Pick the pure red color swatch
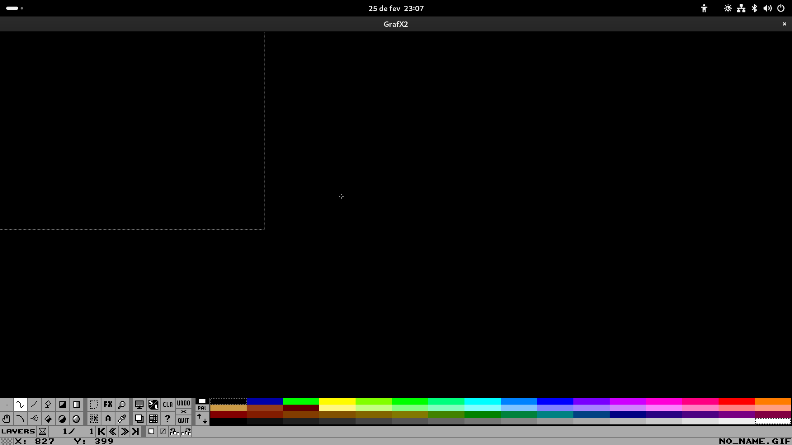 pyautogui.click(x=736, y=401)
